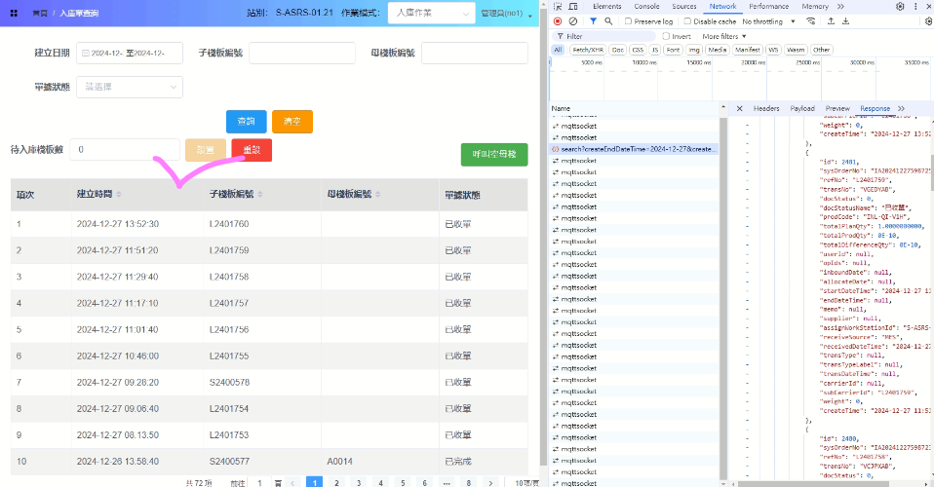Open 10項/頁 page size dropdown
This screenshot has width=934, height=487.
tap(526, 483)
